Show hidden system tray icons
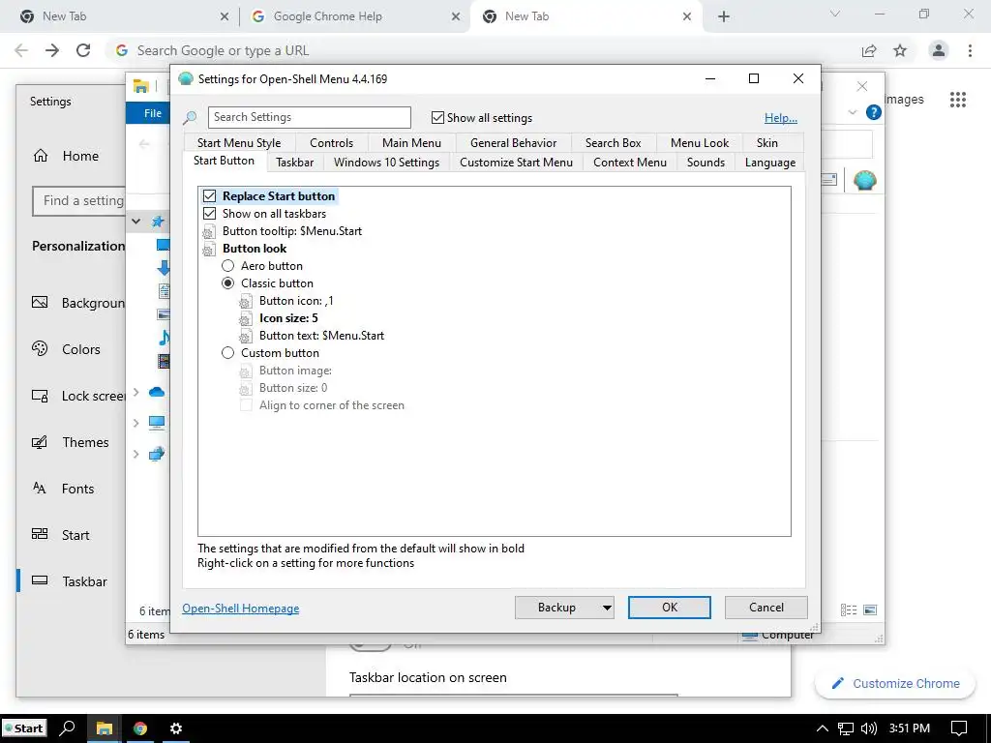The width and height of the screenshot is (991, 743). 822,728
